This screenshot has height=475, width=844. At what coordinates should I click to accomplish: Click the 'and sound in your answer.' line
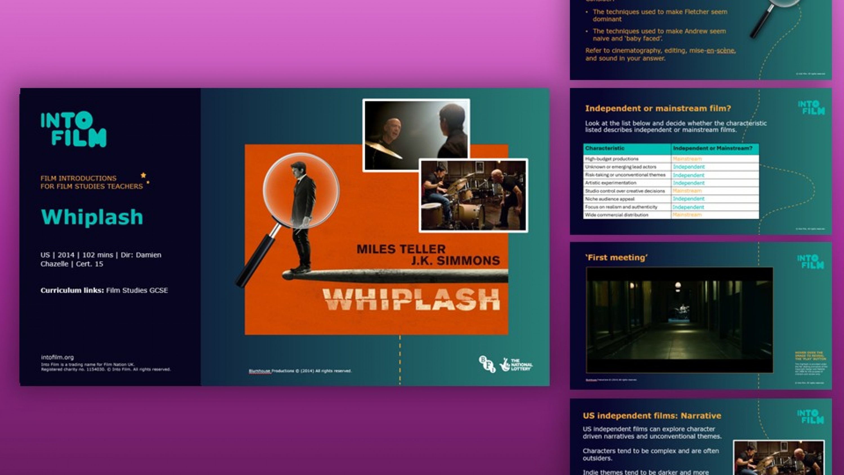point(625,59)
